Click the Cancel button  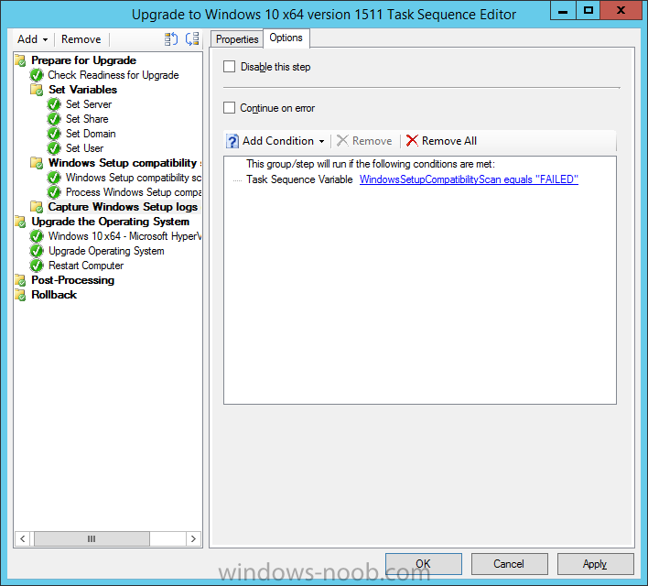click(x=509, y=564)
